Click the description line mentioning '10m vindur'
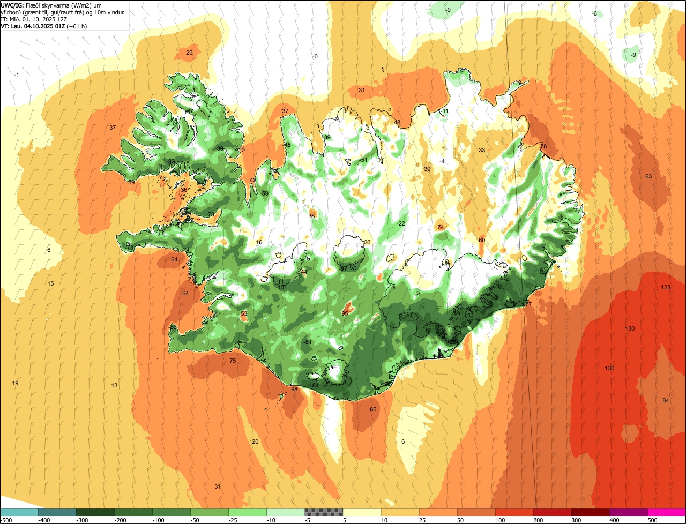The width and height of the screenshot is (686, 524). coord(63,12)
